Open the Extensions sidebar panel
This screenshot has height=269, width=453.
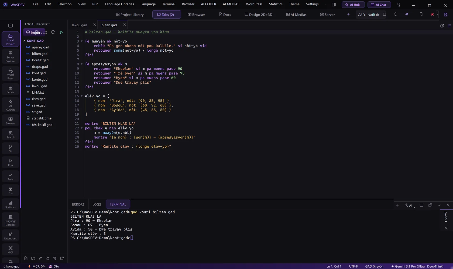coord(11,236)
